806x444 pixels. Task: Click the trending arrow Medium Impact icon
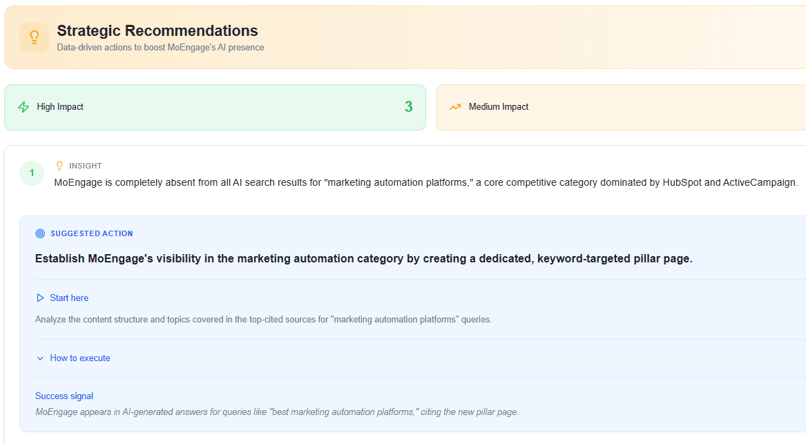455,107
